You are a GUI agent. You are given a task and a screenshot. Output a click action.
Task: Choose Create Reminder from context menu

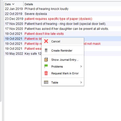pos(62,51)
